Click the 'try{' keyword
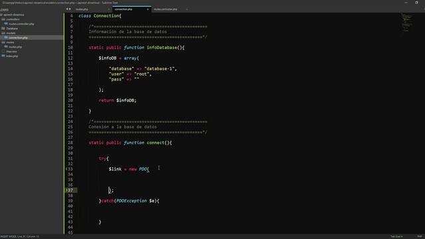The image size is (425, 239). click(x=104, y=159)
